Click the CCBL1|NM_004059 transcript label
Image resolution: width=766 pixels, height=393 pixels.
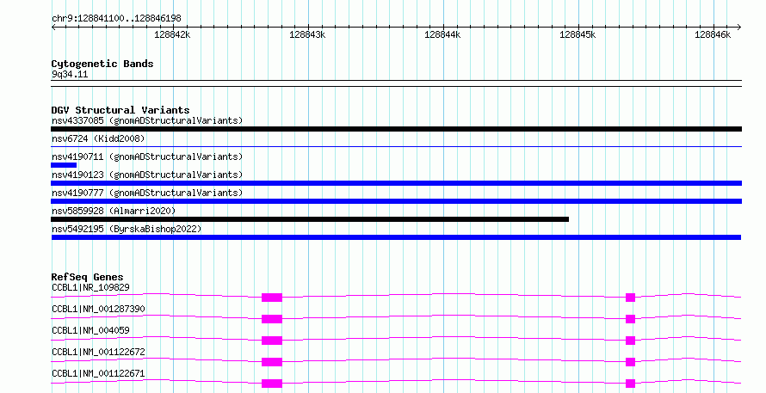91,330
